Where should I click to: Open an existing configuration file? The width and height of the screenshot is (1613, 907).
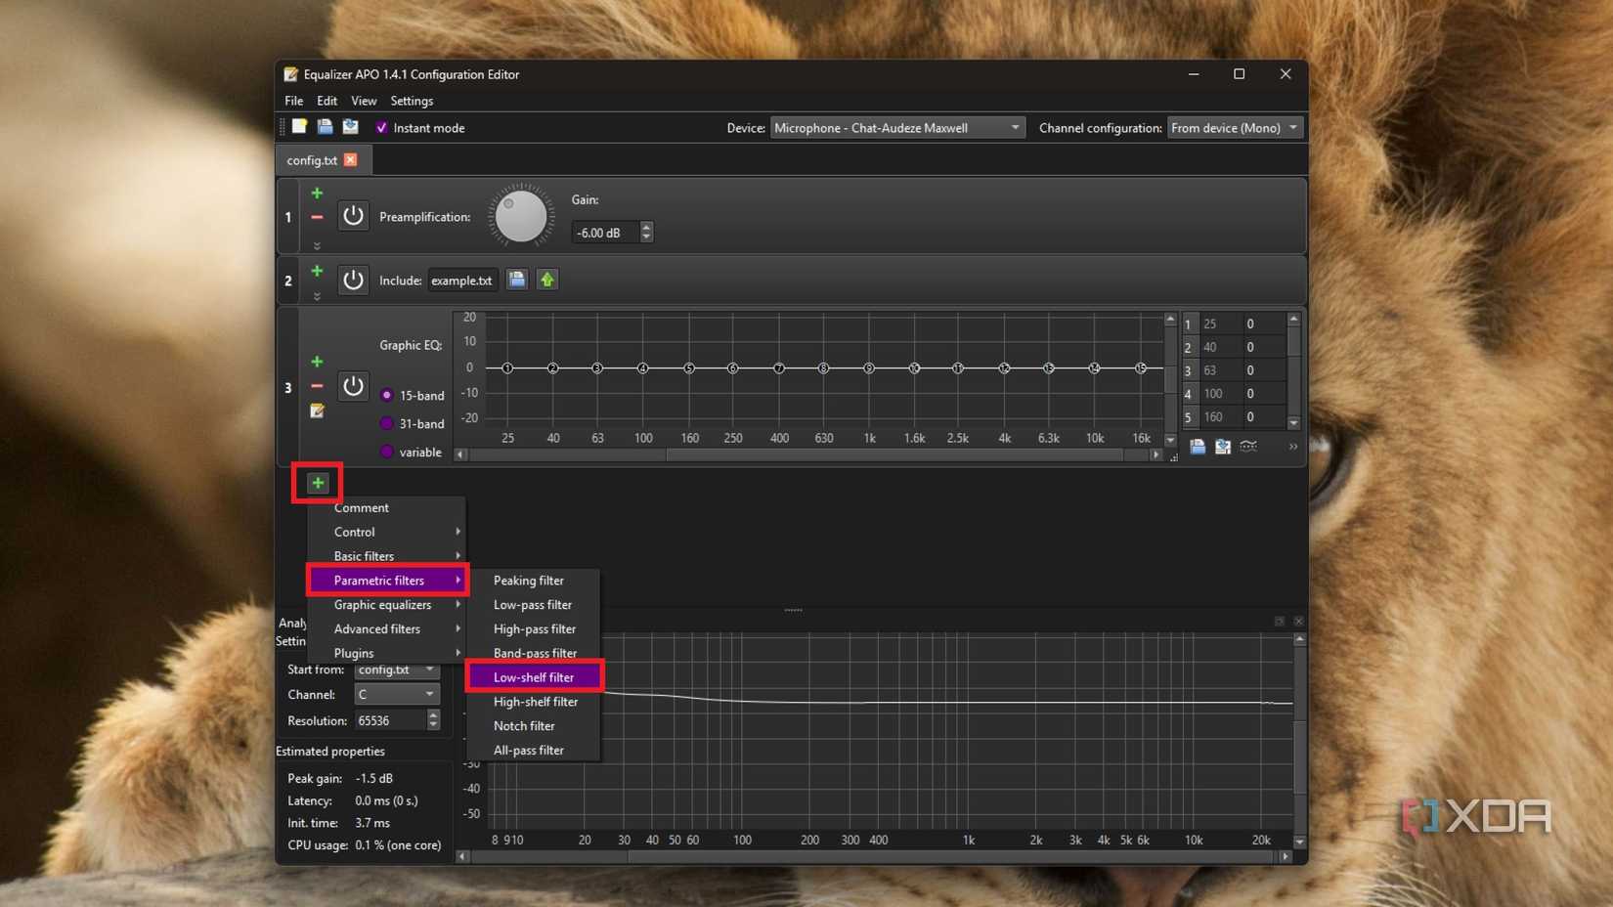325,126
